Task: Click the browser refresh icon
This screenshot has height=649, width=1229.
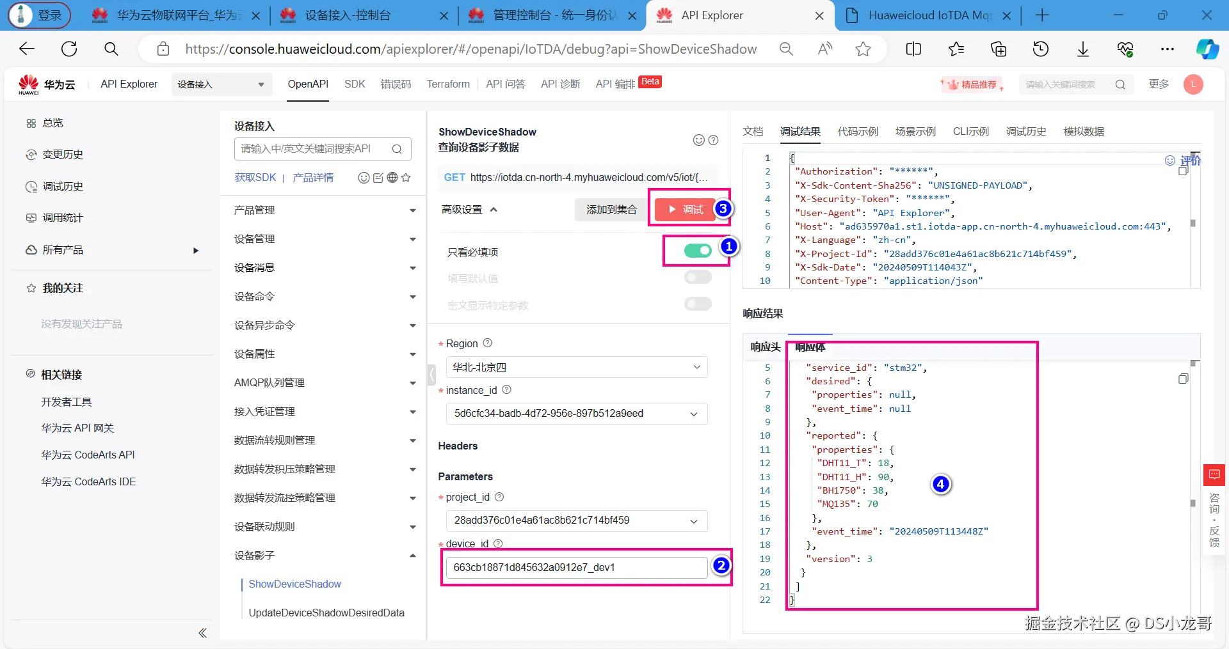Action: click(69, 49)
